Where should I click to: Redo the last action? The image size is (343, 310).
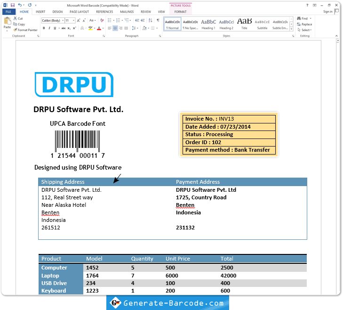(x=30, y=5)
